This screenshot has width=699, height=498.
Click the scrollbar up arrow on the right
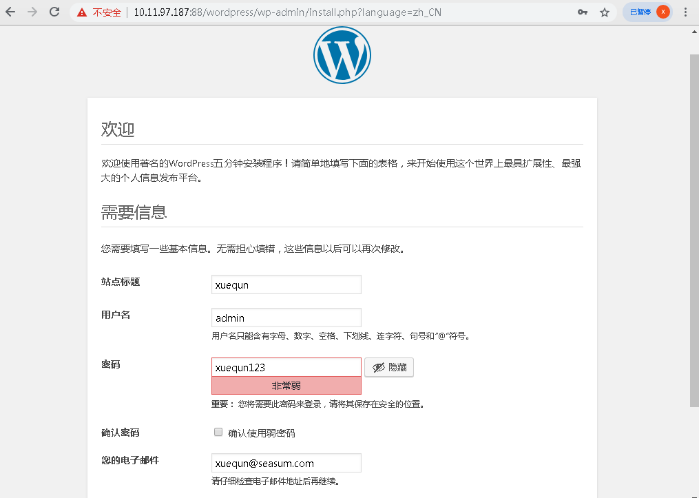[x=694, y=30]
